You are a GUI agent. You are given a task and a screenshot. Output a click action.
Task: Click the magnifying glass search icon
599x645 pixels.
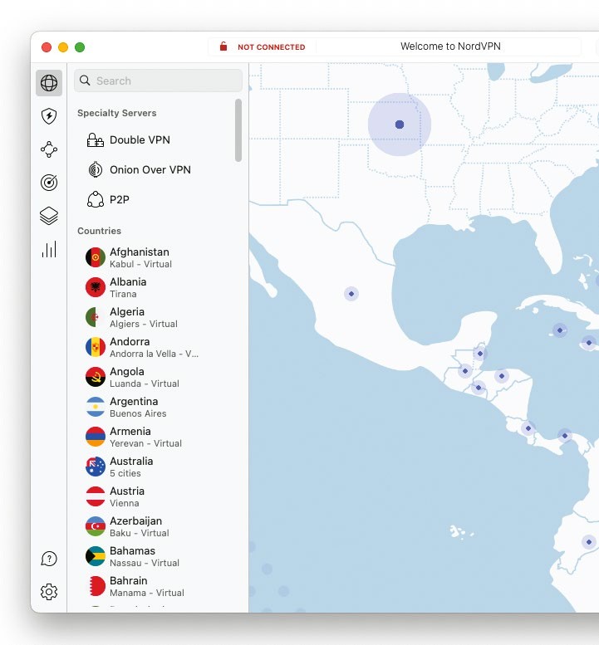pyautogui.click(x=85, y=81)
